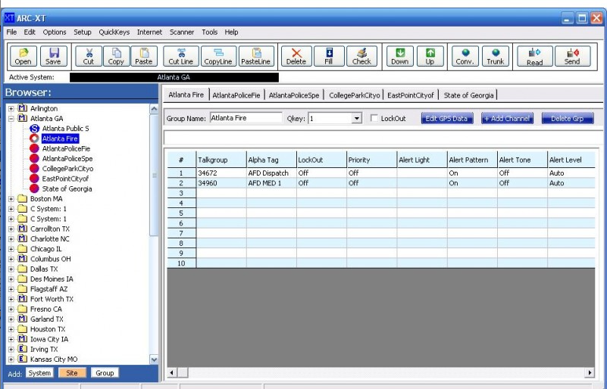
Task: Switch to the AtlantaPoliceSpe tab
Action: click(294, 95)
